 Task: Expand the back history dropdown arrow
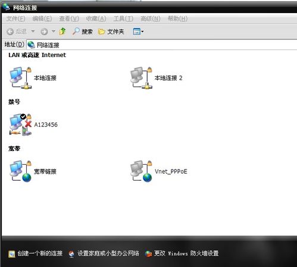click(33, 32)
